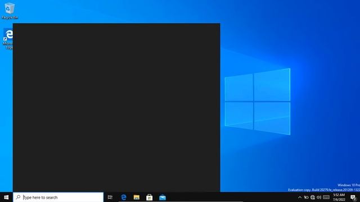Open Microsoft Store from the taskbar

pos(150,197)
